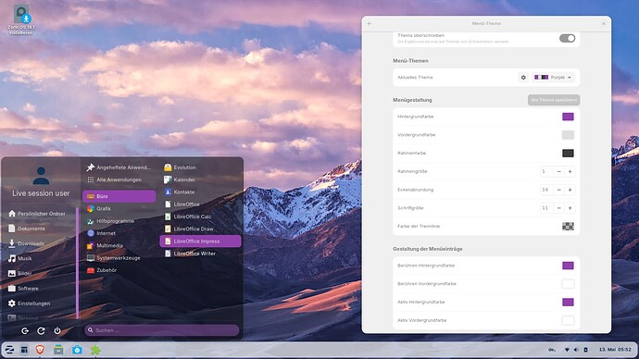
Task: Open the Hintergrundfarbe purple color swatch
Action: coord(568,117)
